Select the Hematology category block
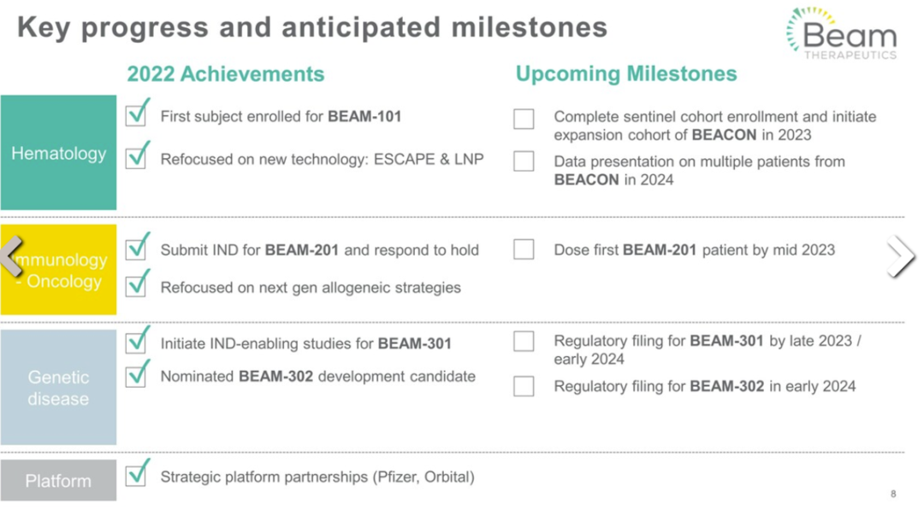This screenshot has width=924, height=509. point(58,152)
